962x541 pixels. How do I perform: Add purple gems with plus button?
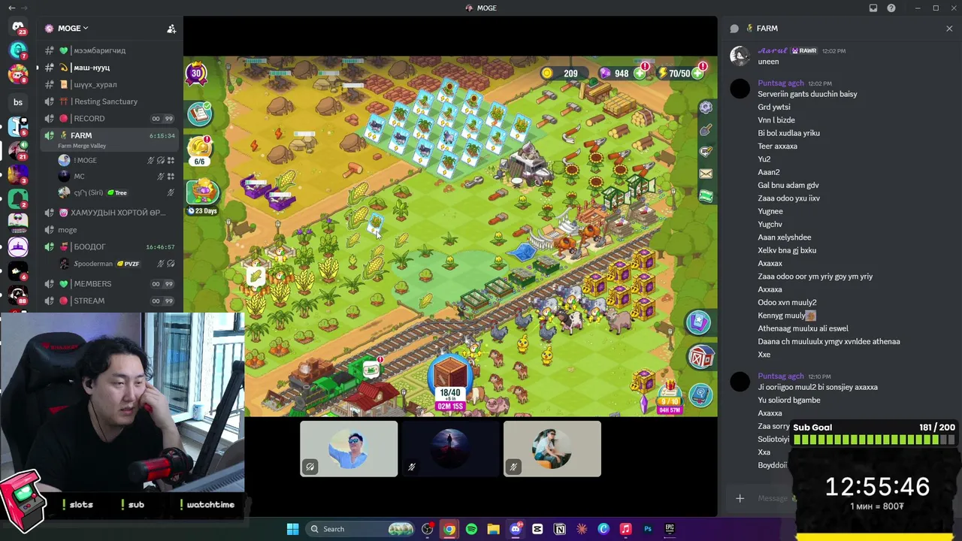point(640,74)
